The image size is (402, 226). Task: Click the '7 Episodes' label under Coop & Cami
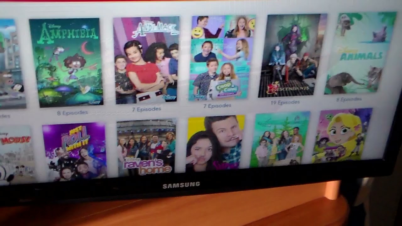click(217, 106)
